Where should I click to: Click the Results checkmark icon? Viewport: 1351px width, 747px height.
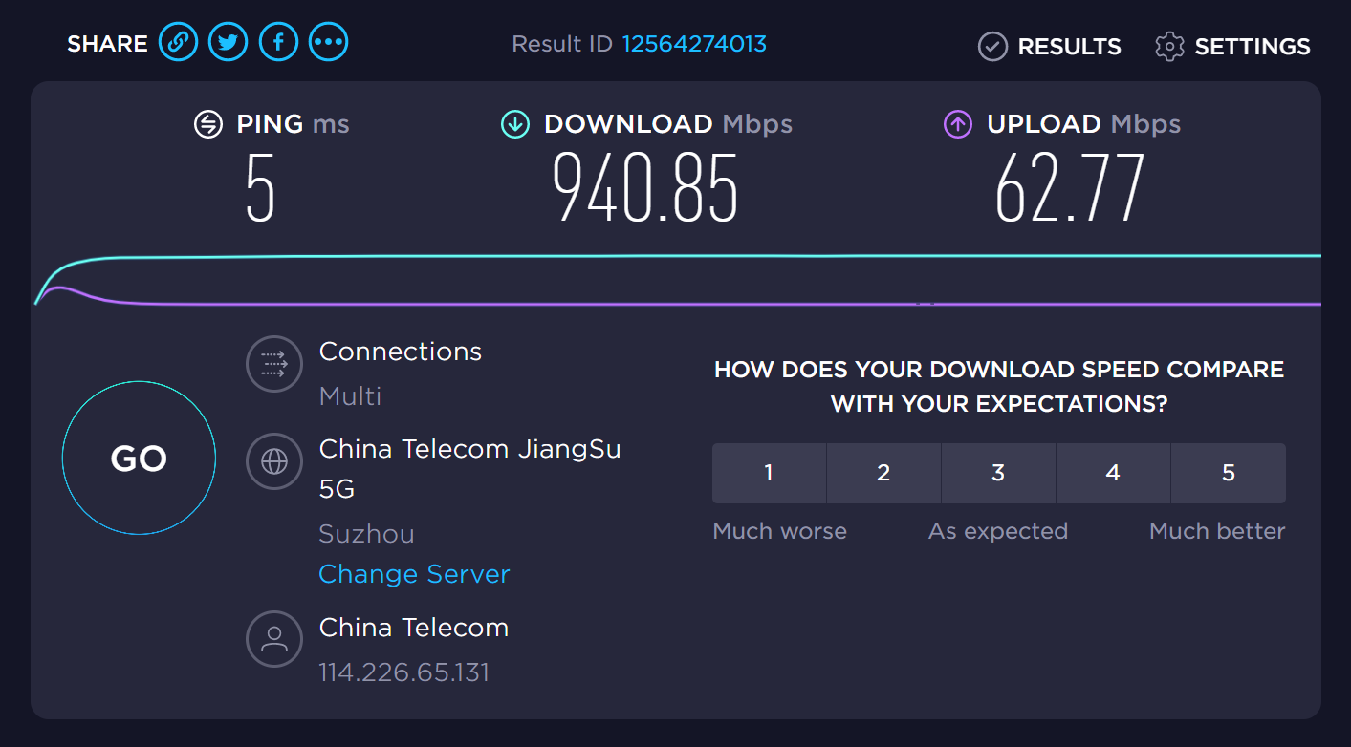[992, 46]
